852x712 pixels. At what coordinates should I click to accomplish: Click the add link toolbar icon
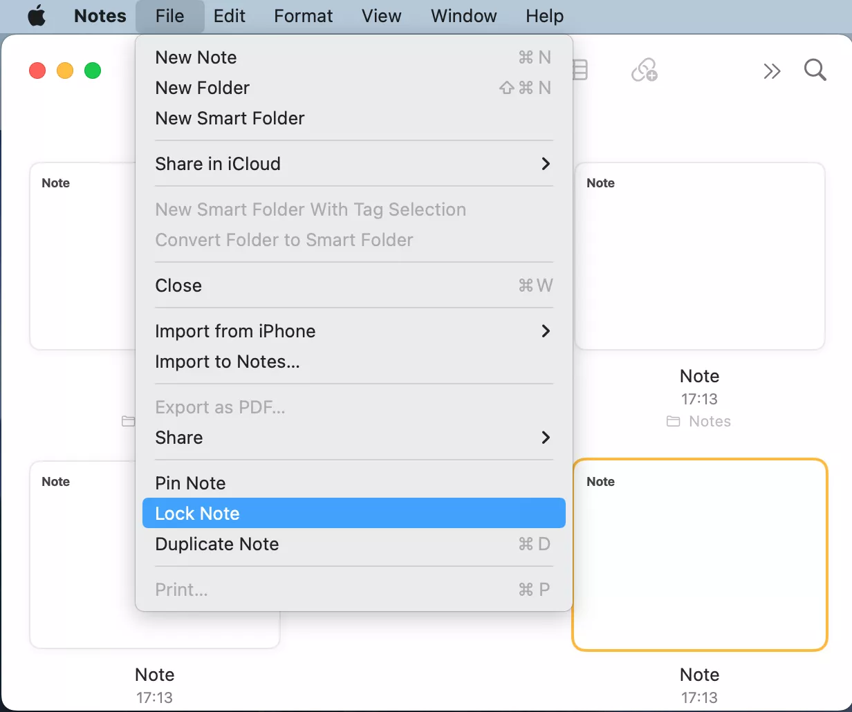(645, 70)
